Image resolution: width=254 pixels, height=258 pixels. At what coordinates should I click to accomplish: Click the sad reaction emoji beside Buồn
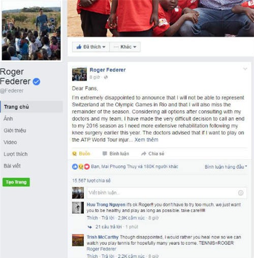click(74, 154)
